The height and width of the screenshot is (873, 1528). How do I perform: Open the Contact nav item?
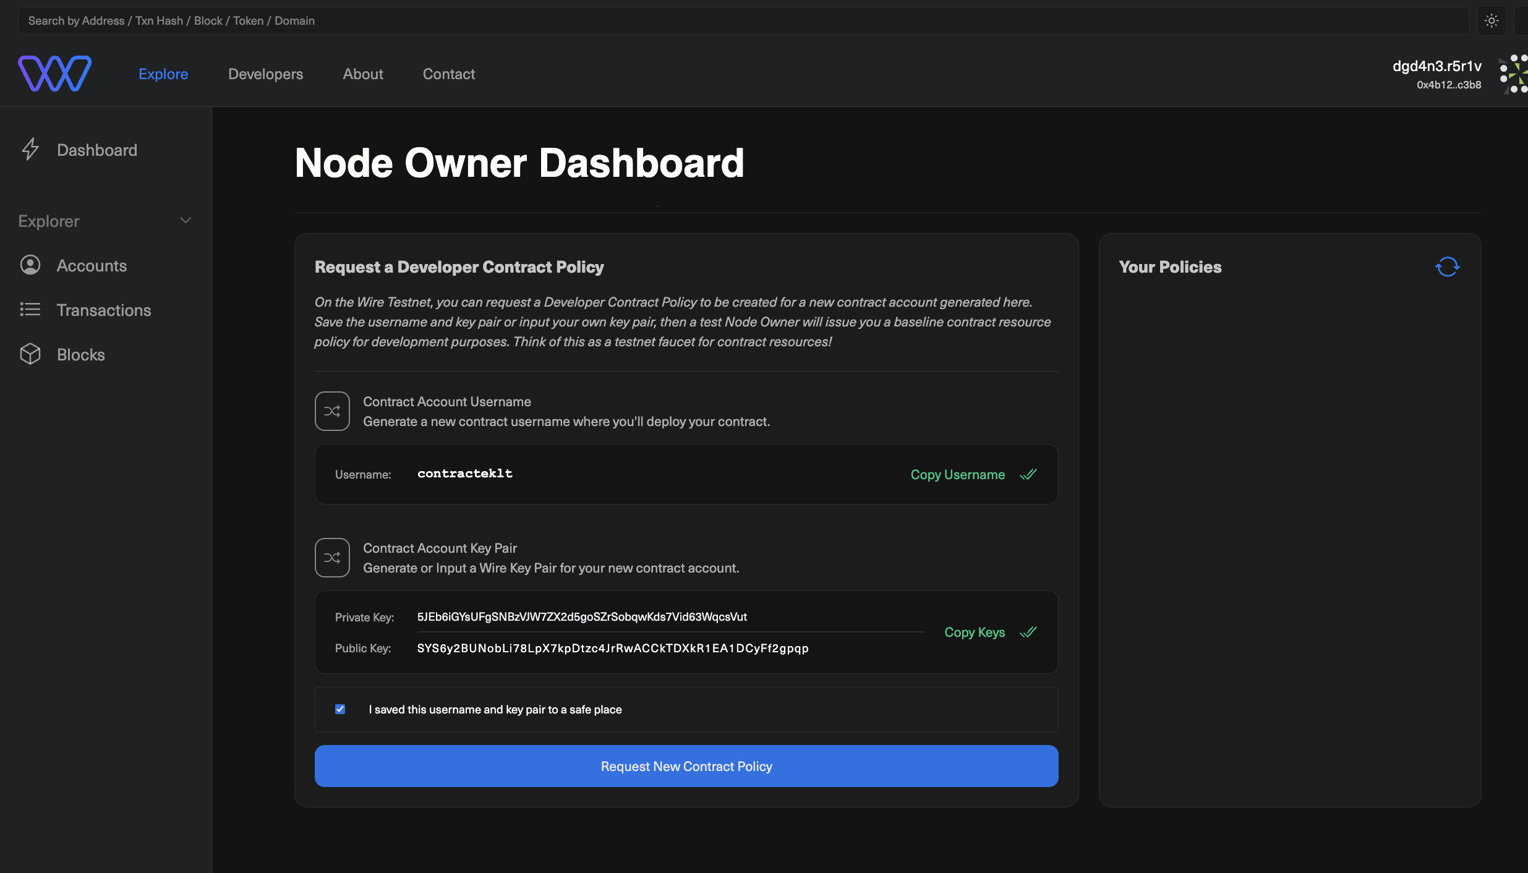449,74
